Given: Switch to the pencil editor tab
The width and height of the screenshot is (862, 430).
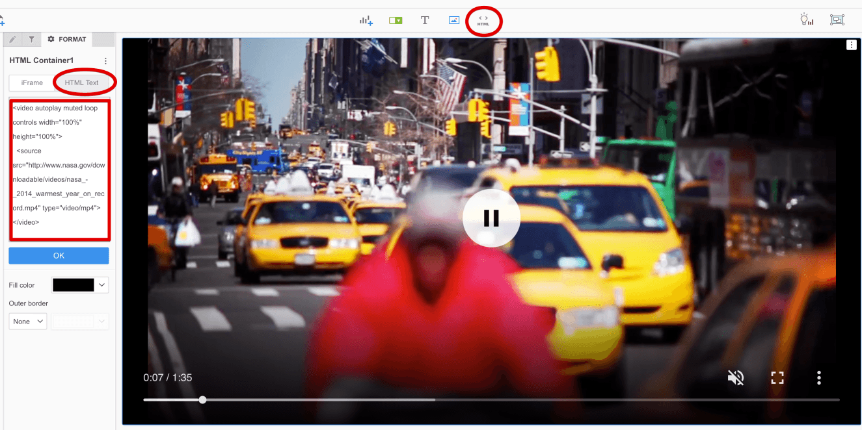Looking at the screenshot, I should (x=12, y=40).
